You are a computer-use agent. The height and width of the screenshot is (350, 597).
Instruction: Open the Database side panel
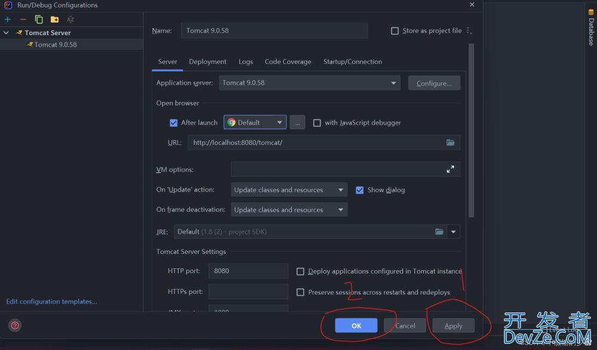click(591, 27)
